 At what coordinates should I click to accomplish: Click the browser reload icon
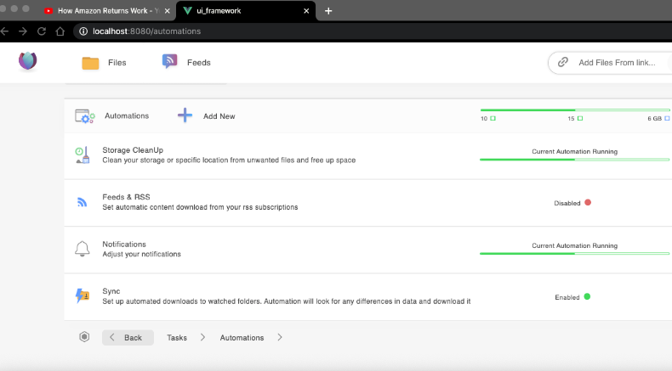click(x=42, y=31)
